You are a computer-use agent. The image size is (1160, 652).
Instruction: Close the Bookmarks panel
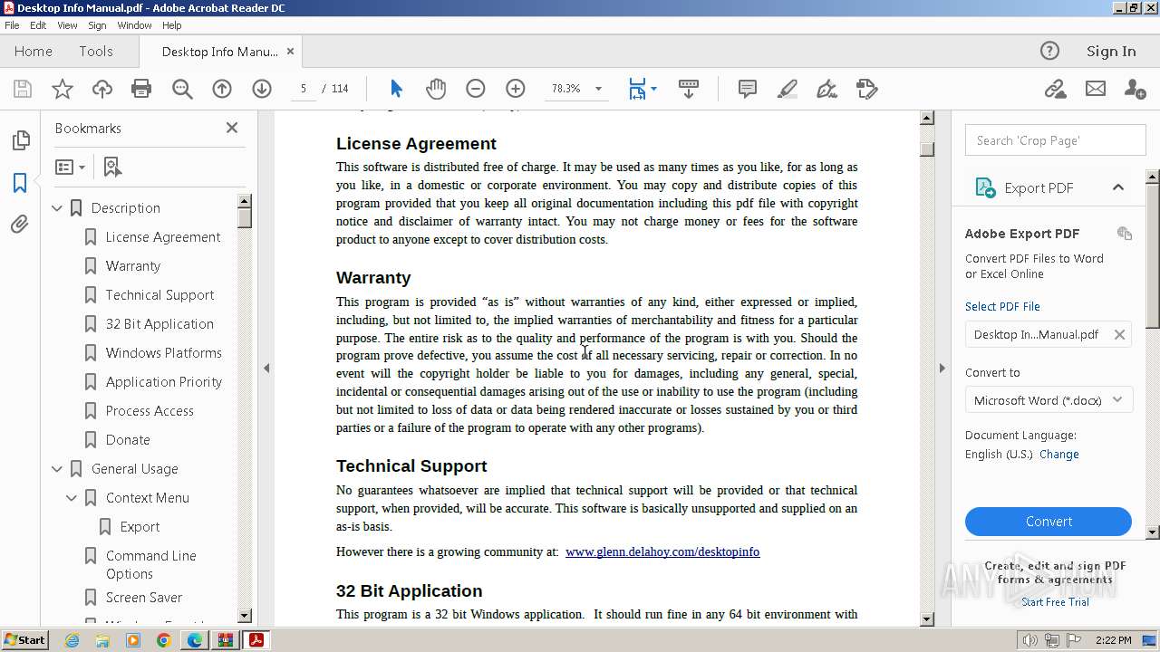[x=232, y=128]
